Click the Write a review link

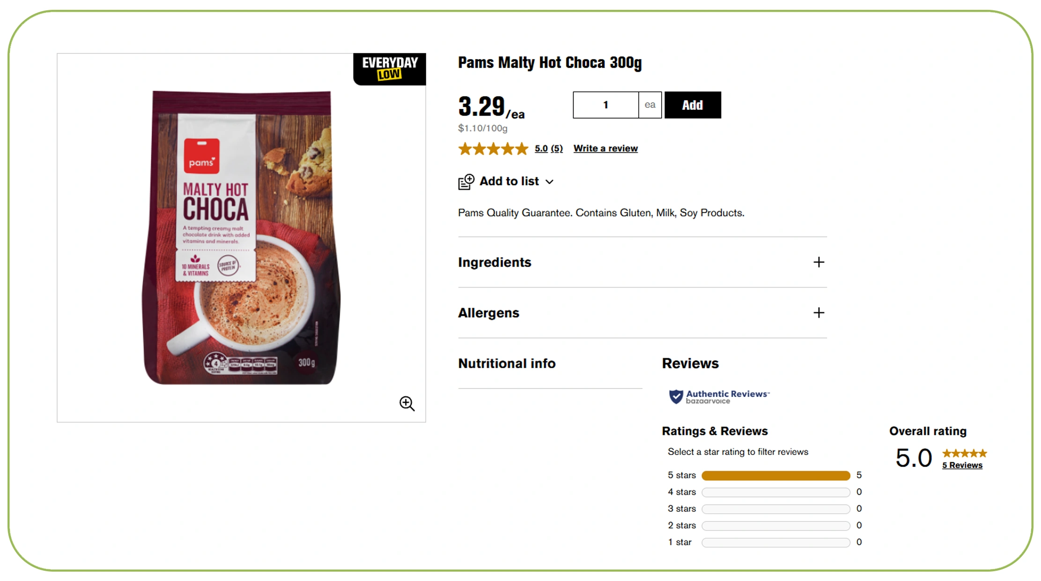click(605, 149)
